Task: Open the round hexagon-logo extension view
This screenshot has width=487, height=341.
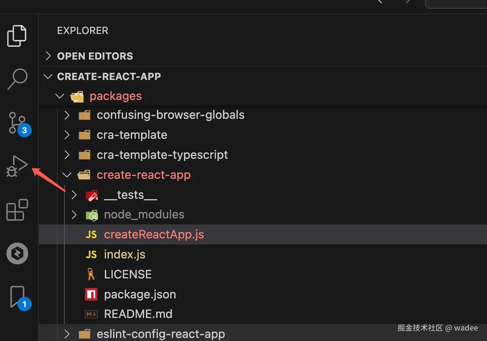Action: 17,253
